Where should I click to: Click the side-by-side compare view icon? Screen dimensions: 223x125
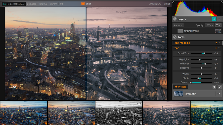(89, 4)
